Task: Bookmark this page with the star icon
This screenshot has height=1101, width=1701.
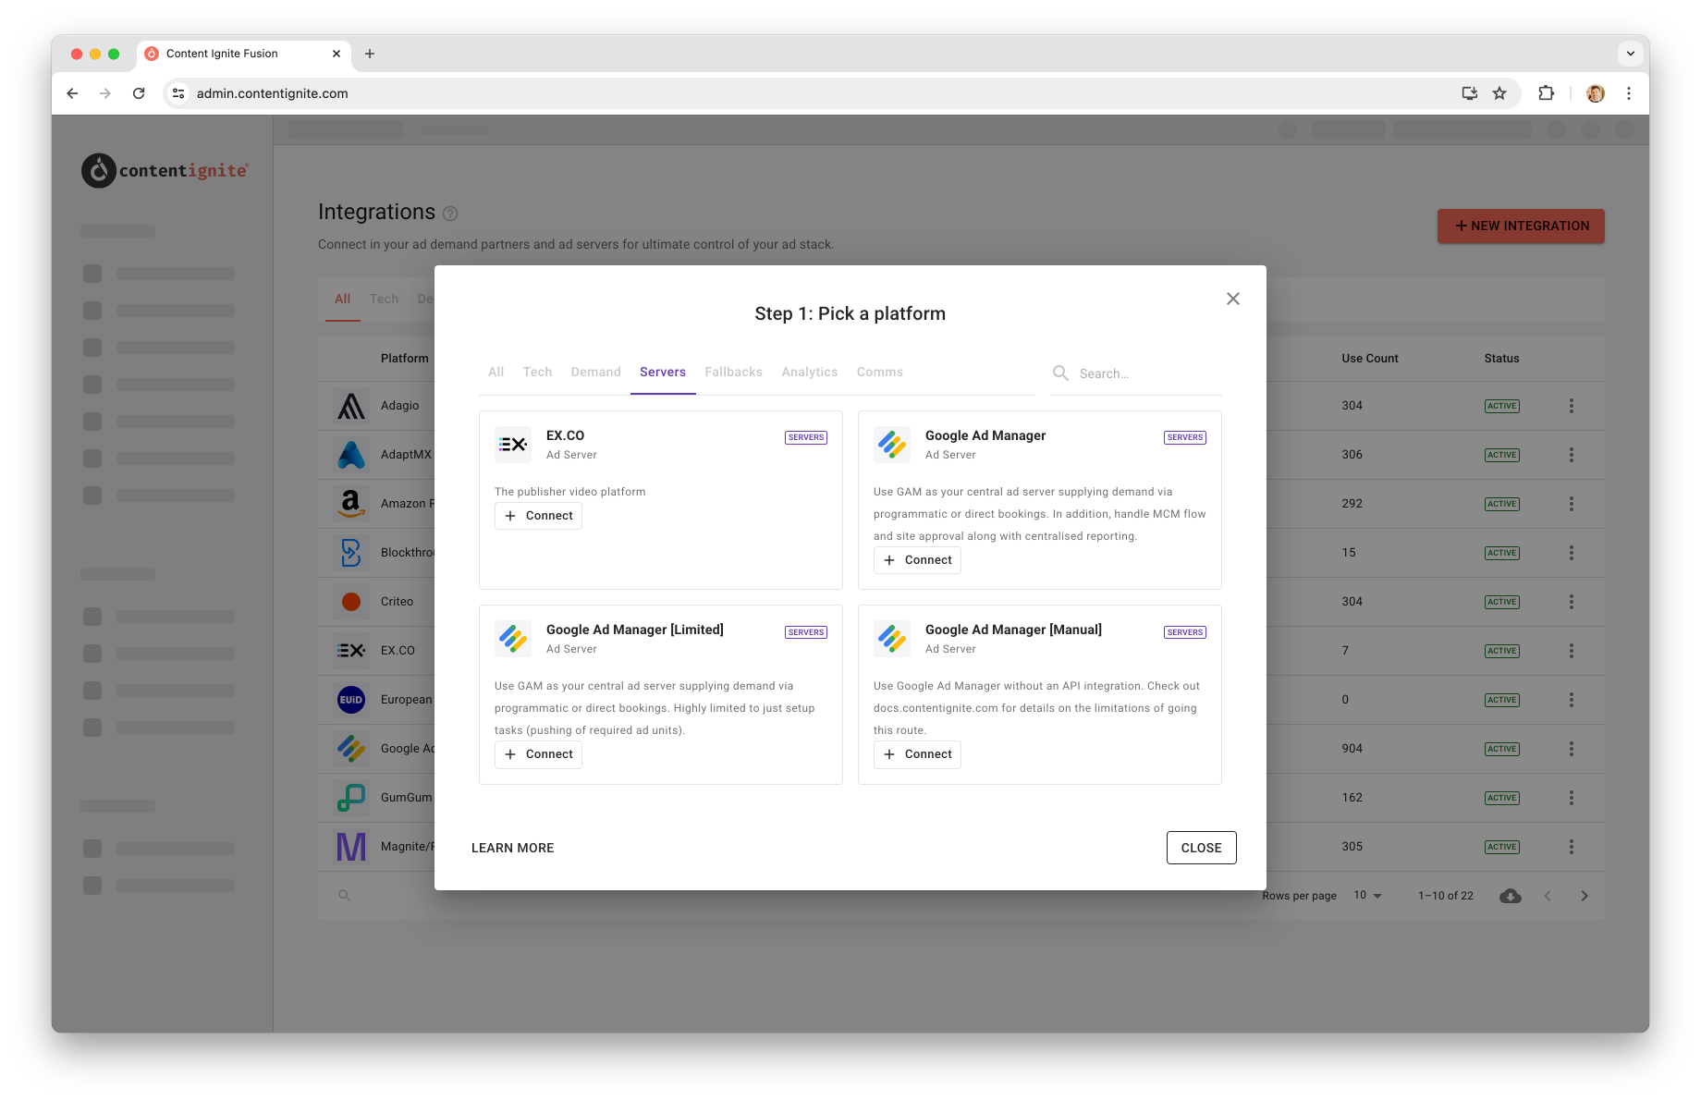Action: click(1499, 93)
